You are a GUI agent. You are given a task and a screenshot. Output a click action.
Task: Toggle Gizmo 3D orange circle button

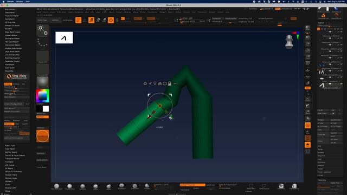[x=111, y=20]
